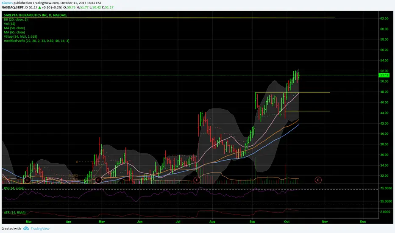Click the Mar label on time axis
The width and height of the screenshot is (395, 233).
point(29,222)
